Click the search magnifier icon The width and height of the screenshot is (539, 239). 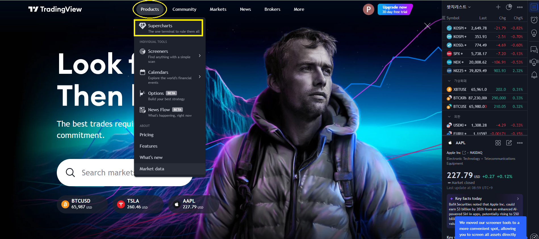pos(70,173)
